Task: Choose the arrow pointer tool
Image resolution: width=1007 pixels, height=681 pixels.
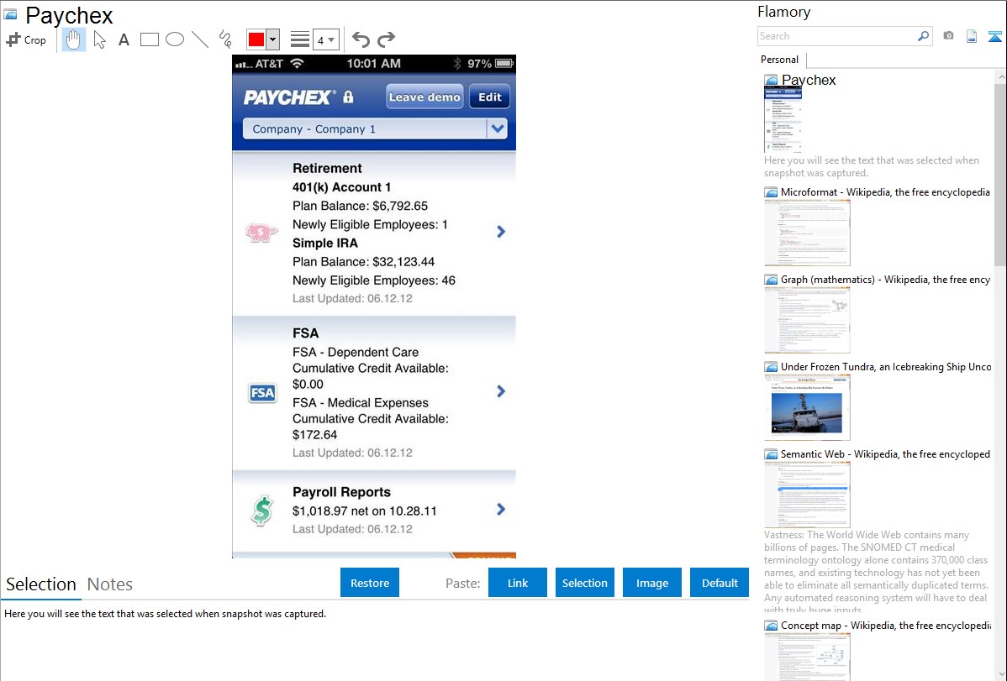Action: 99,39
